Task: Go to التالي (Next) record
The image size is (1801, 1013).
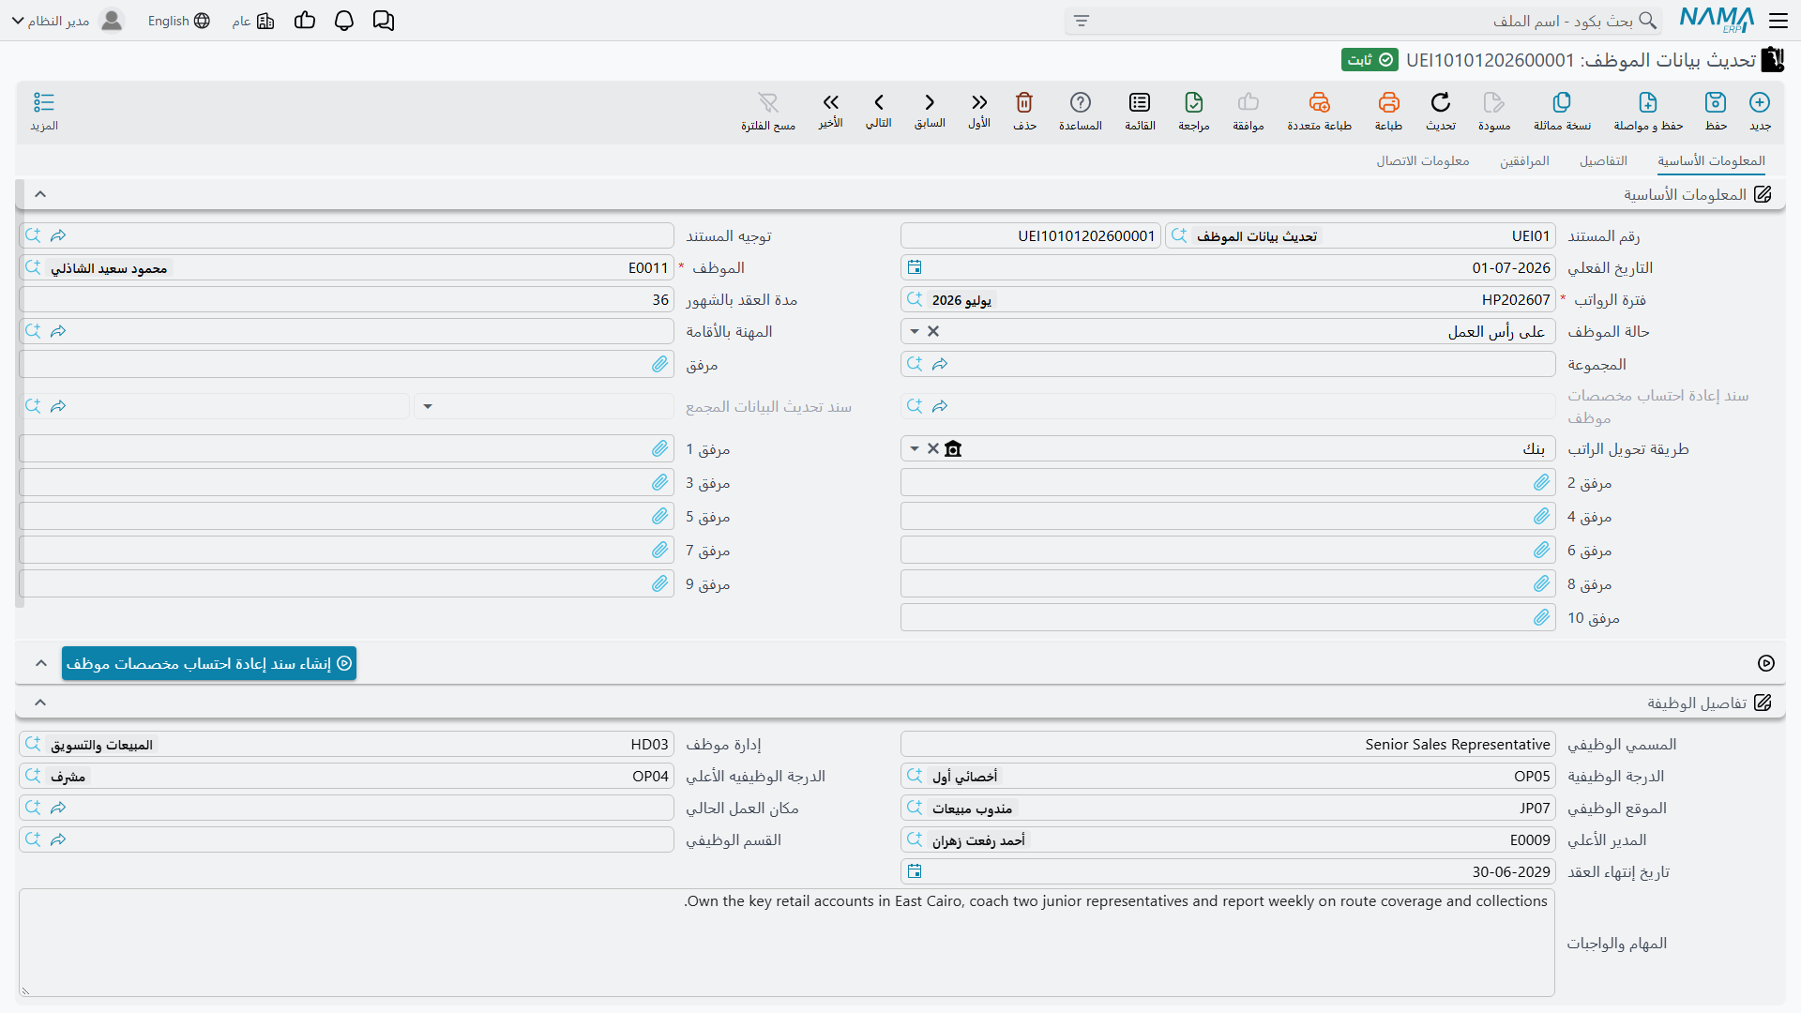Action: click(879, 111)
